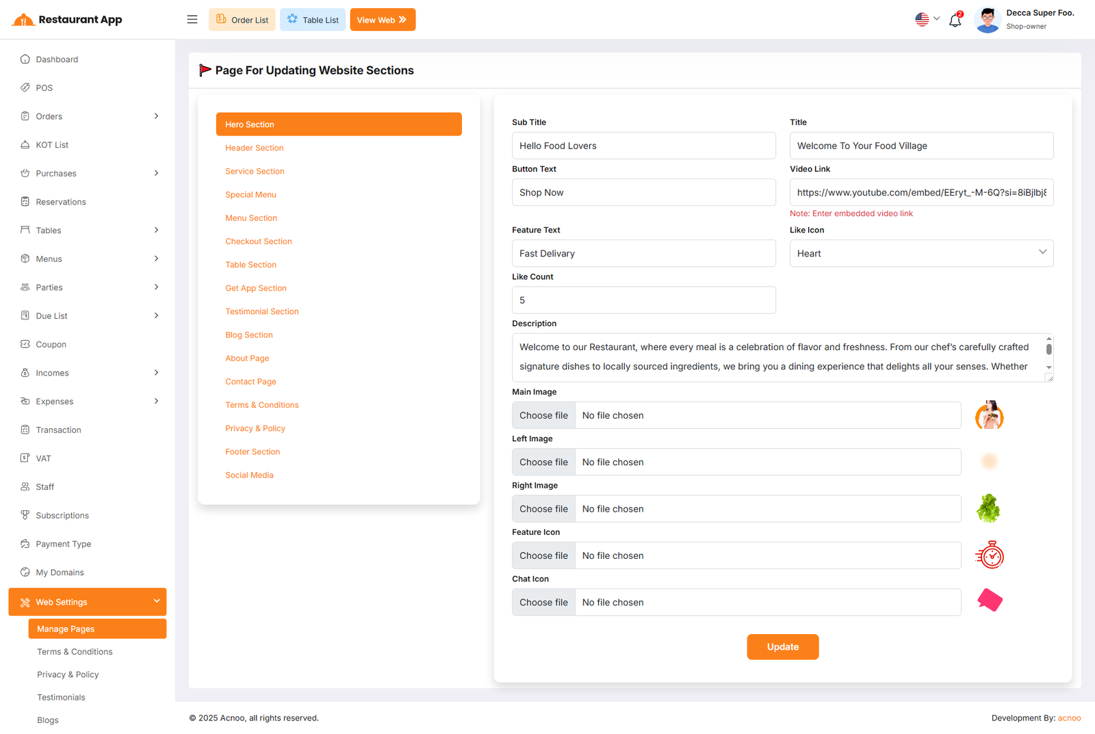Viewport: 1095px width, 734px height.
Task: Click the View Web button
Action: click(x=382, y=20)
